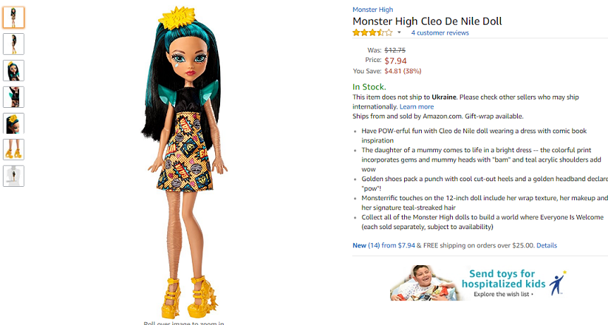Click the Details link for free shipping
The image size is (608, 325).
pyautogui.click(x=547, y=245)
